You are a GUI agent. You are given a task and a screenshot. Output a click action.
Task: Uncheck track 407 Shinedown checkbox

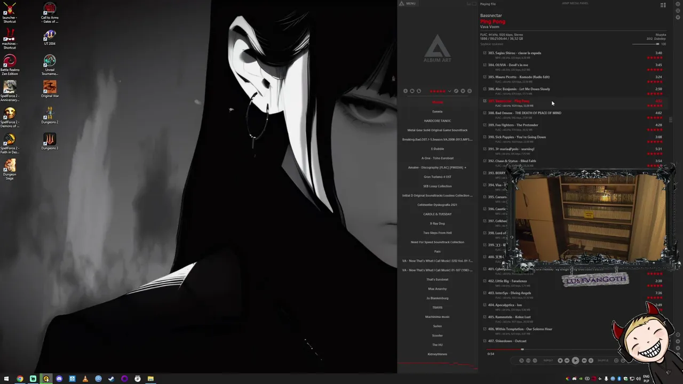coord(485,341)
